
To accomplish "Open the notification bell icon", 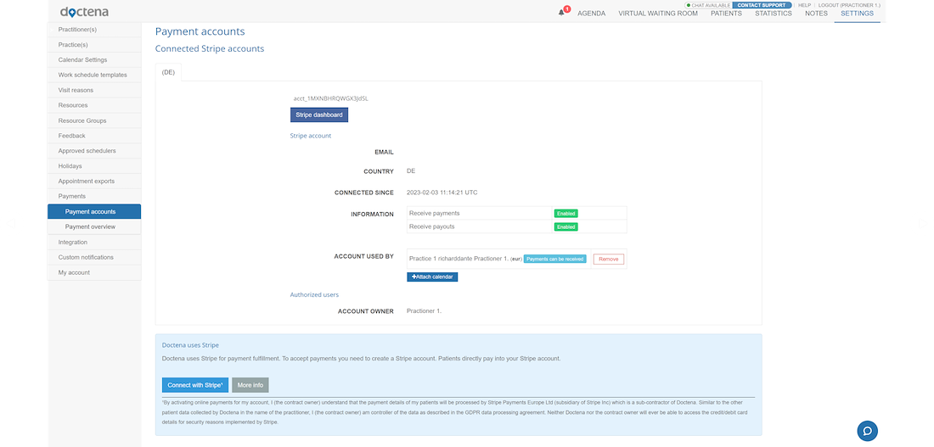I will point(561,13).
